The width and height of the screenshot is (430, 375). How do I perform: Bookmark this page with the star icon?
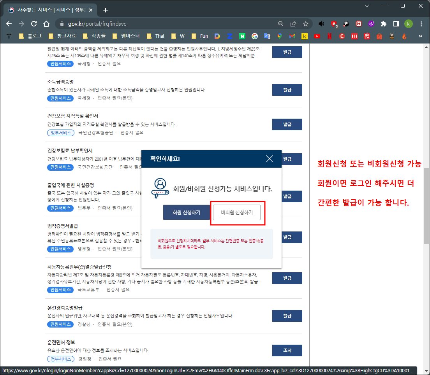[306, 24]
